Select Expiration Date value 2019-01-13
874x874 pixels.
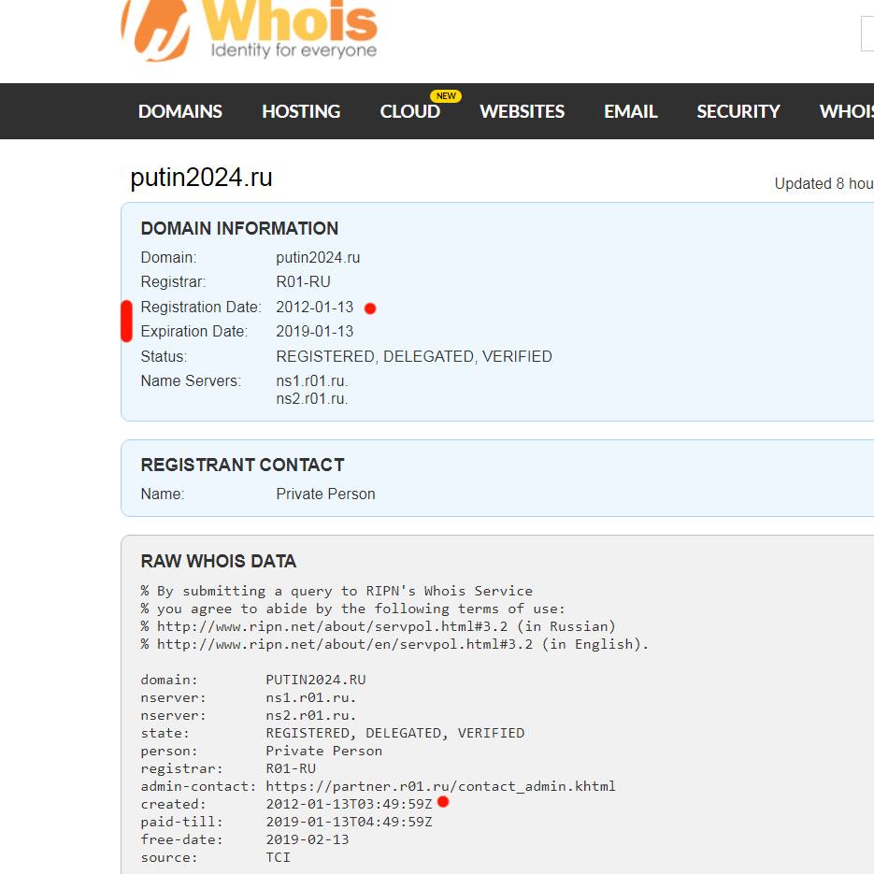click(x=314, y=332)
